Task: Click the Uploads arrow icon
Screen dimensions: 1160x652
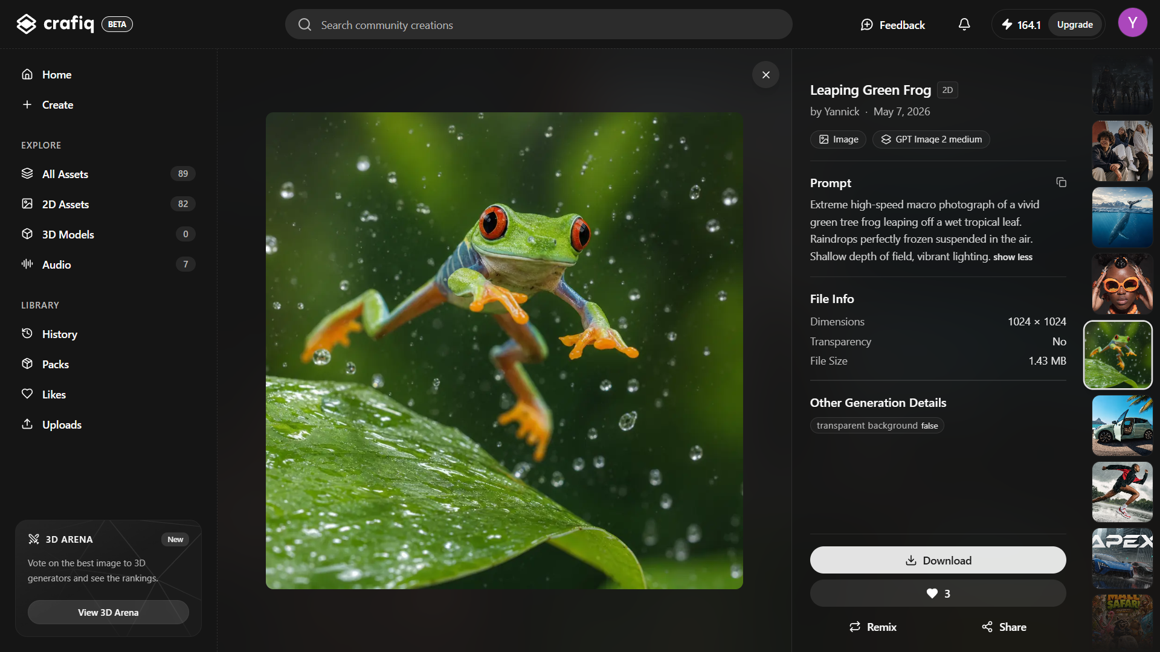Action: point(27,424)
